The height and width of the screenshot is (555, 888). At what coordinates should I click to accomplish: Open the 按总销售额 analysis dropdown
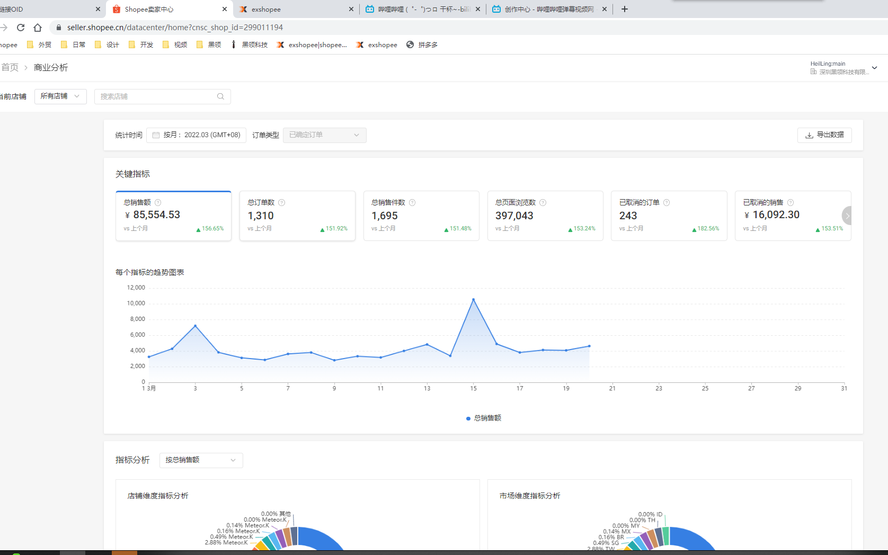click(201, 460)
